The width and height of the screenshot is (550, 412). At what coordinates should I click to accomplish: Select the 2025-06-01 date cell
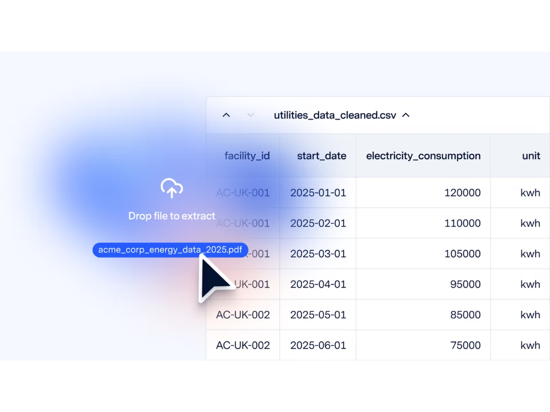click(x=318, y=345)
